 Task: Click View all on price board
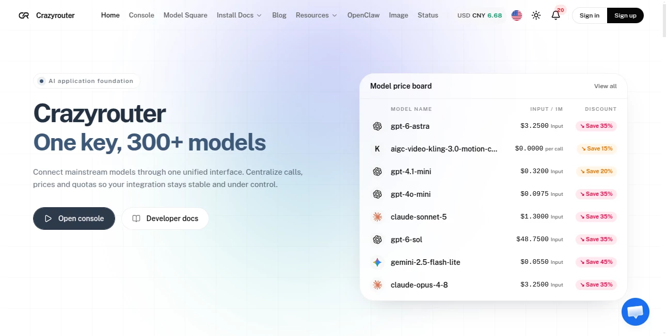point(605,86)
